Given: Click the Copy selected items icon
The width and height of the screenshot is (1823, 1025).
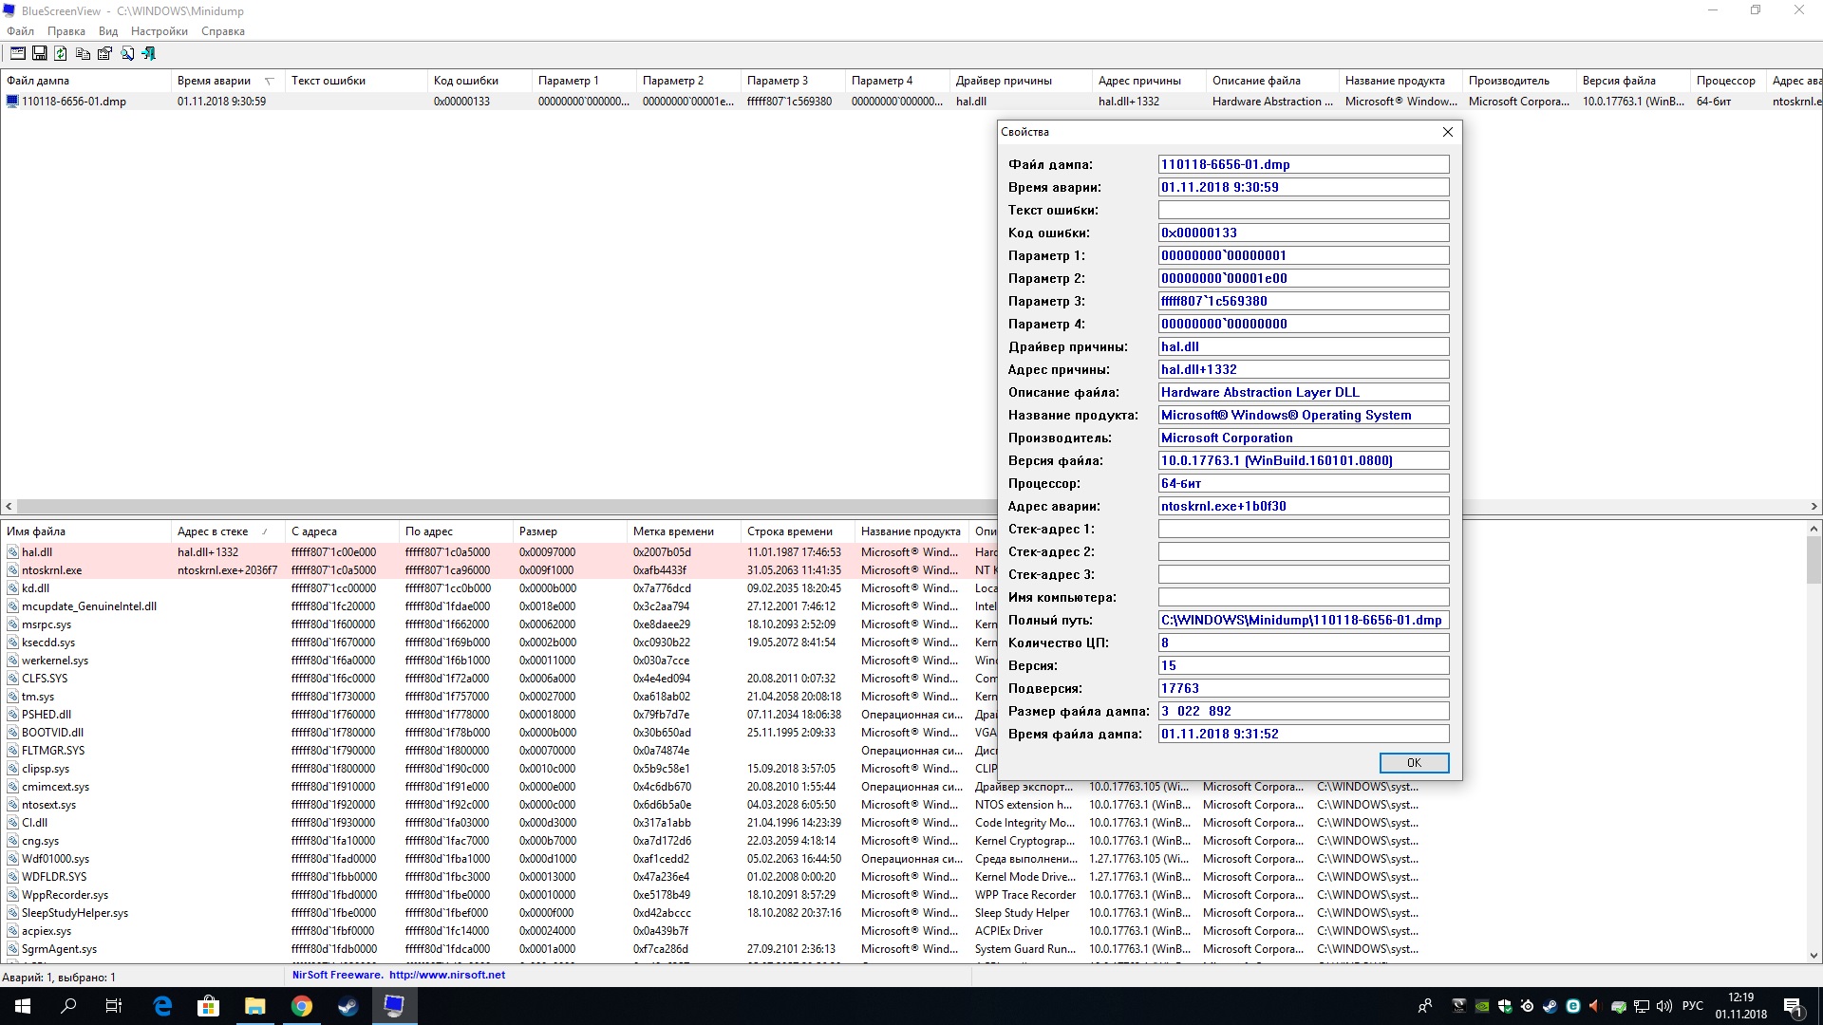Looking at the screenshot, I should (x=83, y=53).
